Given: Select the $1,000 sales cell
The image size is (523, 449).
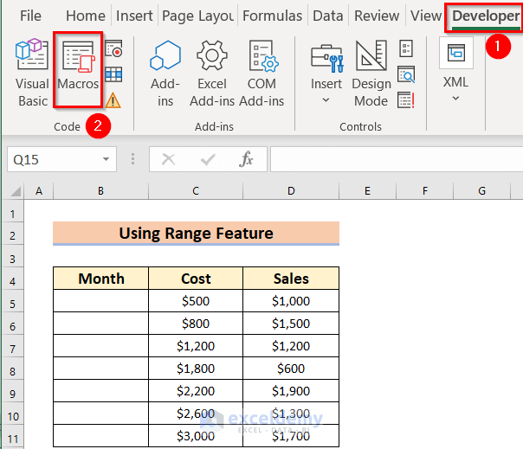Looking at the screenshot, I should coord(291,301).
